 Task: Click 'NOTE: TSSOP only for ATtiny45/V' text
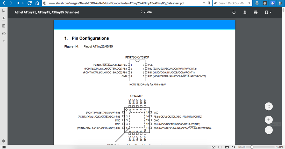[148, 85]
